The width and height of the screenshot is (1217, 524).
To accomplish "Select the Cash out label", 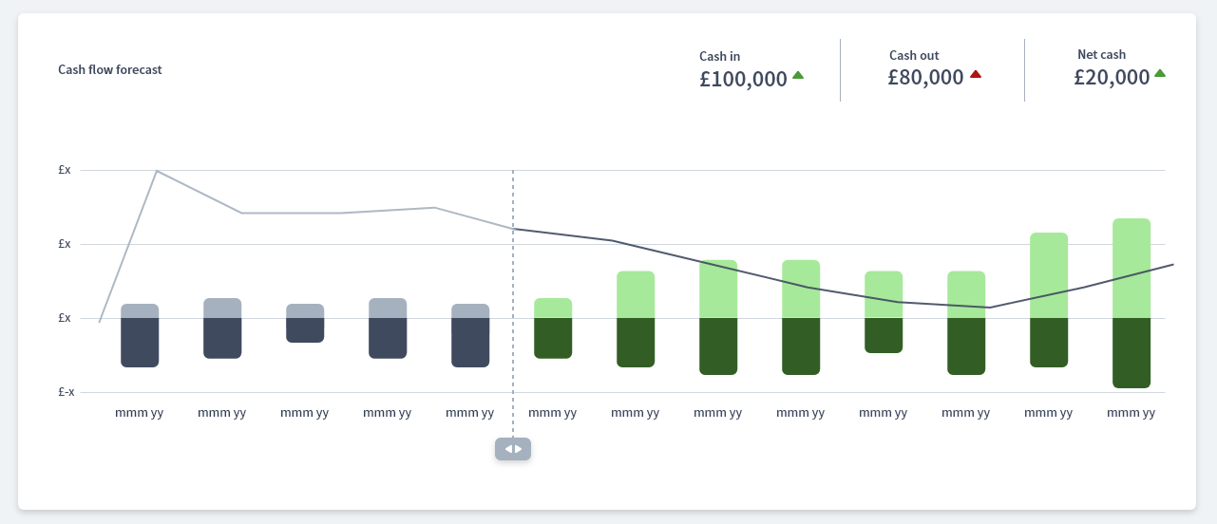I will point(914,55).
